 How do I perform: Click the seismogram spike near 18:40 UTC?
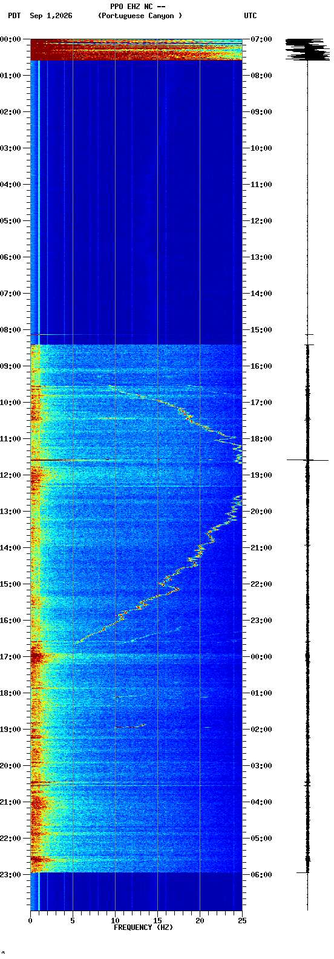[x=308, y=460]
